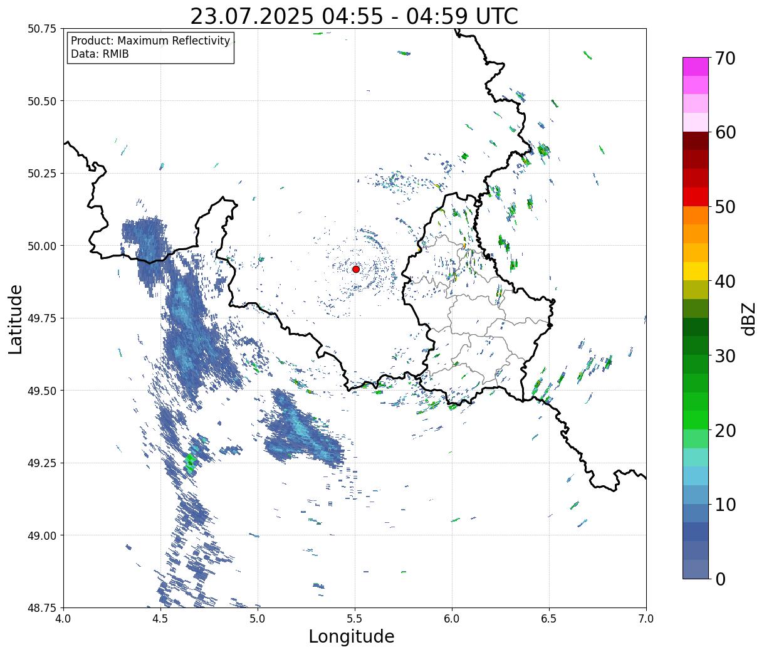Click the 'Longitude' axis label
Image resolution: width=764 pixels, height=652 pixels.
pos(352,636)
